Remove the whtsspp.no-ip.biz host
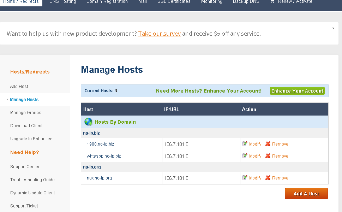The width and height of the screenshot is (342, 212). [x=280, y=156]
